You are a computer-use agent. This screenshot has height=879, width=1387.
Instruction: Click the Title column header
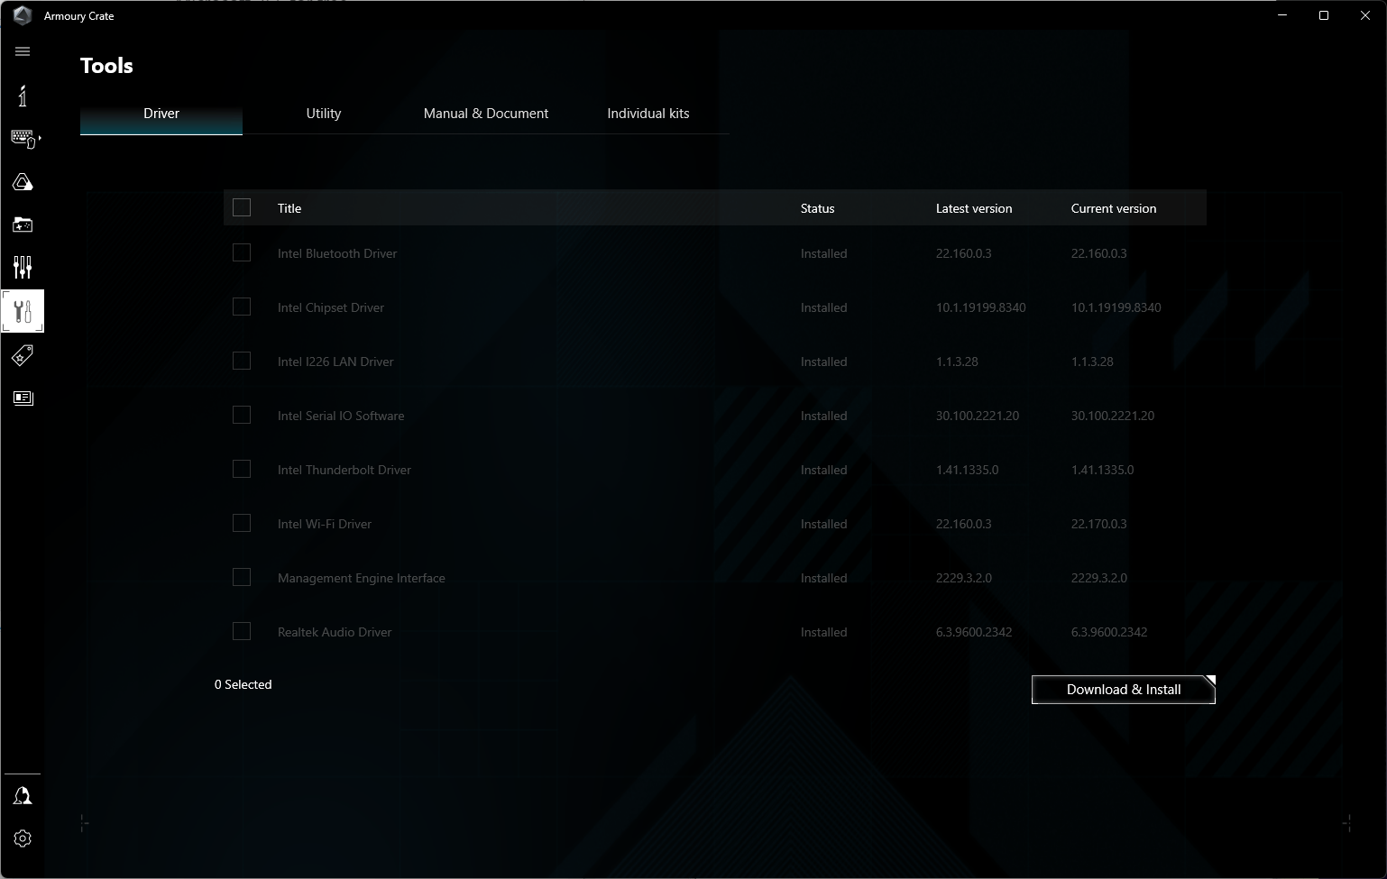(x=289, y=208)
